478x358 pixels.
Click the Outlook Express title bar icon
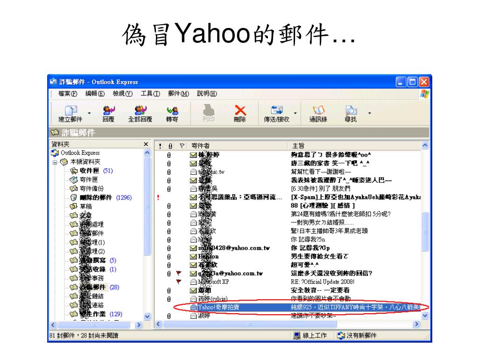coord(53,82)
